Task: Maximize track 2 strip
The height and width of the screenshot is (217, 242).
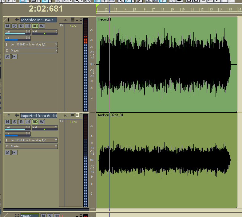Action: [81, 115]
